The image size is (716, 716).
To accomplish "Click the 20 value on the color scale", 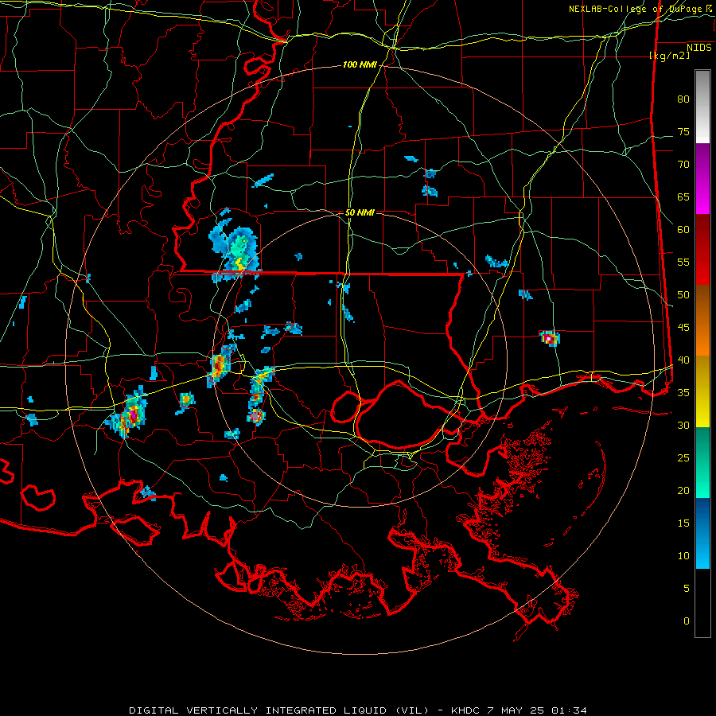I will [683, 490].
